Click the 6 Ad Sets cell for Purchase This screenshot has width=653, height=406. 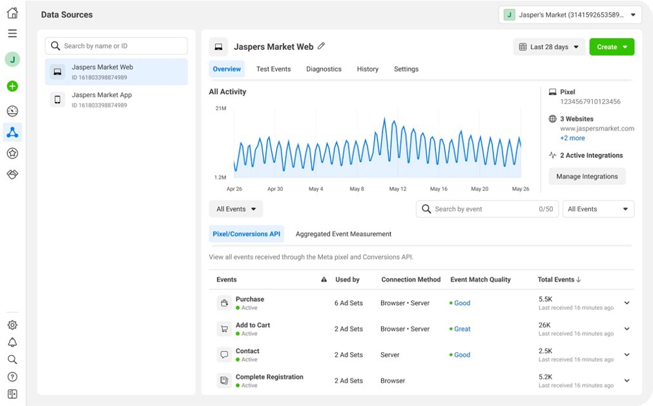349,303
